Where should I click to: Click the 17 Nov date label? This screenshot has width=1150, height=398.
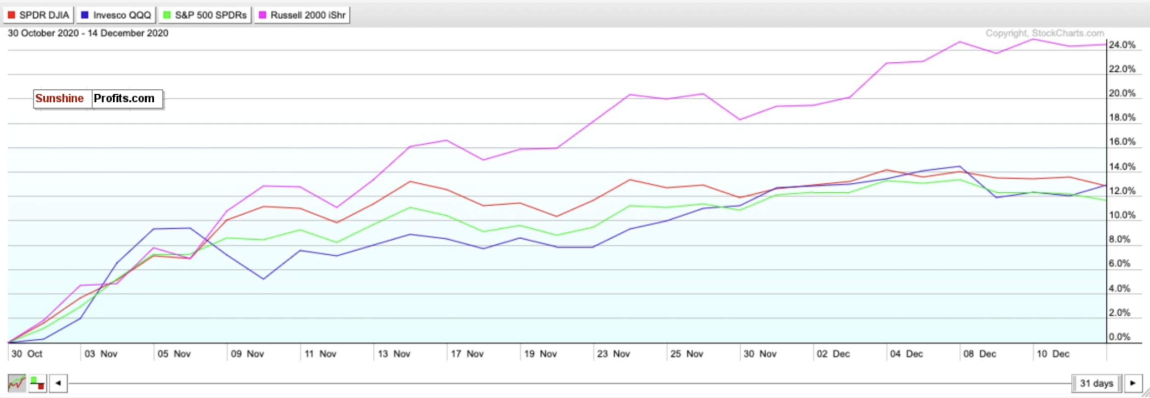pyautogui.click(x=467, y=354)
